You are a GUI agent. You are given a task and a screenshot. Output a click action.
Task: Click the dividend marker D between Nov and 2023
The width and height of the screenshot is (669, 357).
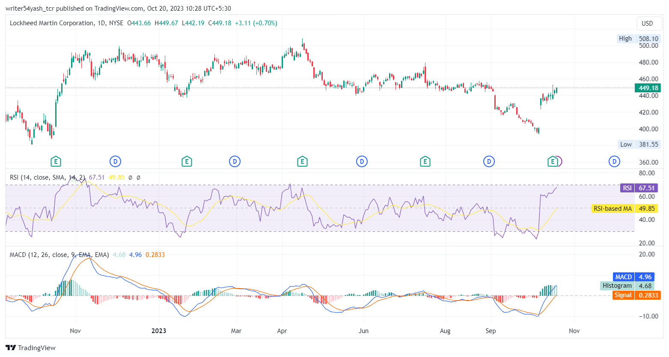pos(115,162)
